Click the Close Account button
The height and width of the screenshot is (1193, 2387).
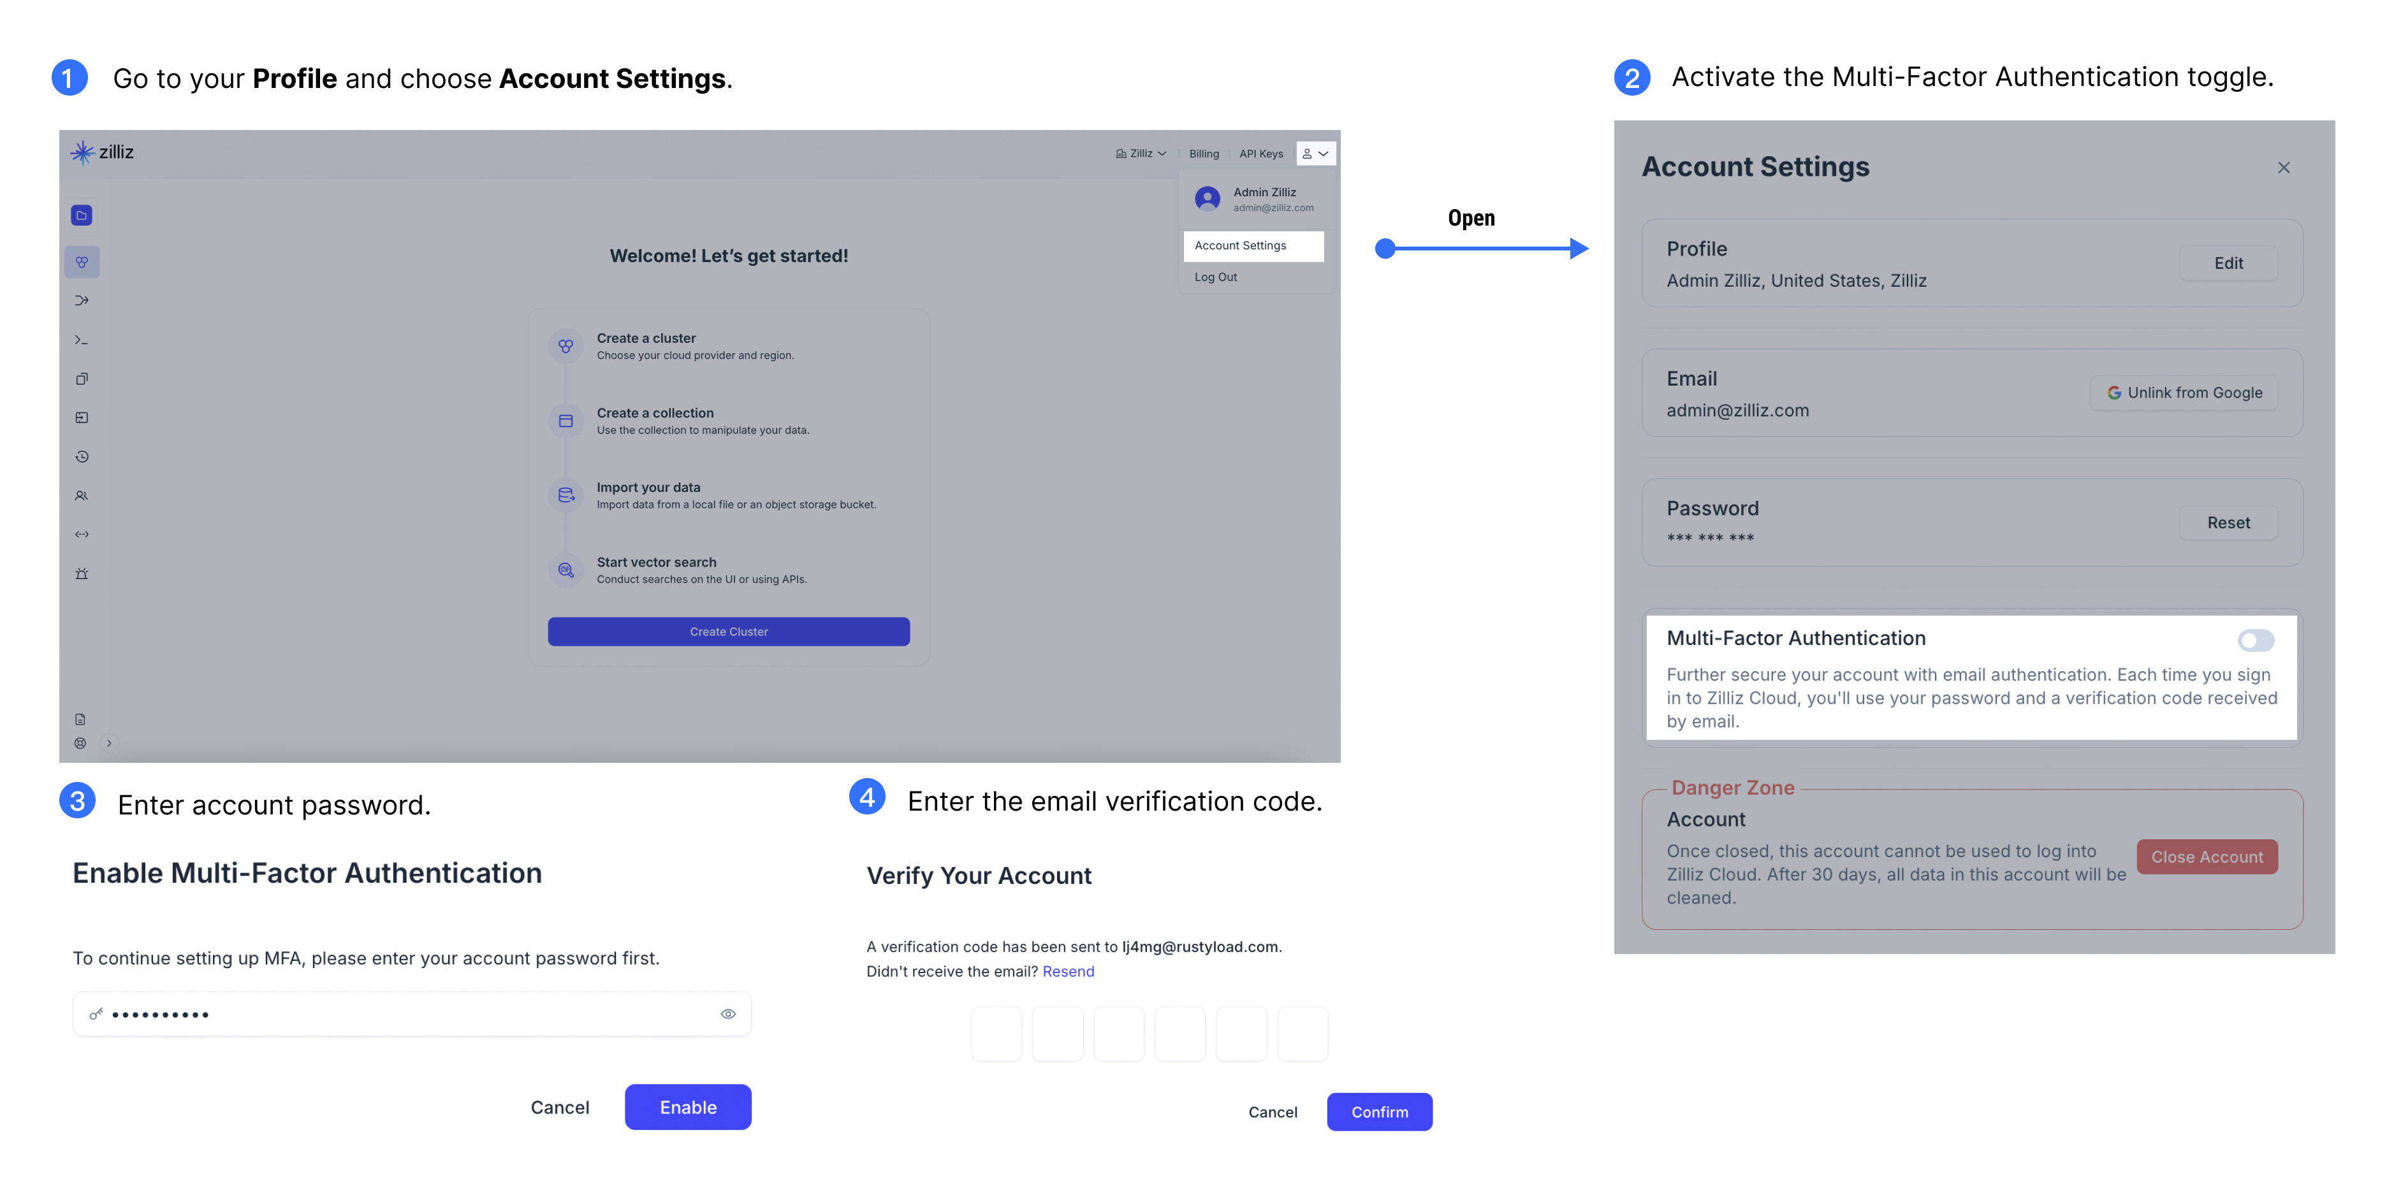coord(2210,855)
